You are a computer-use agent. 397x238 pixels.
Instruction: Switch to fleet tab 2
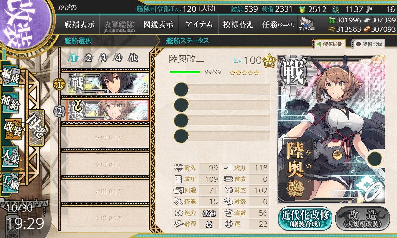(88, 58)
